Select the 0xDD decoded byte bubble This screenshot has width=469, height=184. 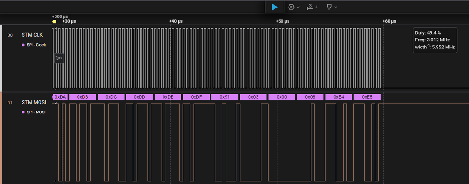coord(140,97)
